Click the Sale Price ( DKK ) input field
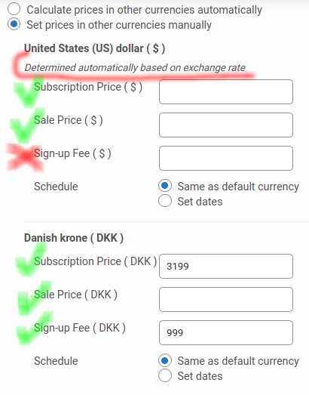309x395 pixels. (x=226, y=300)
